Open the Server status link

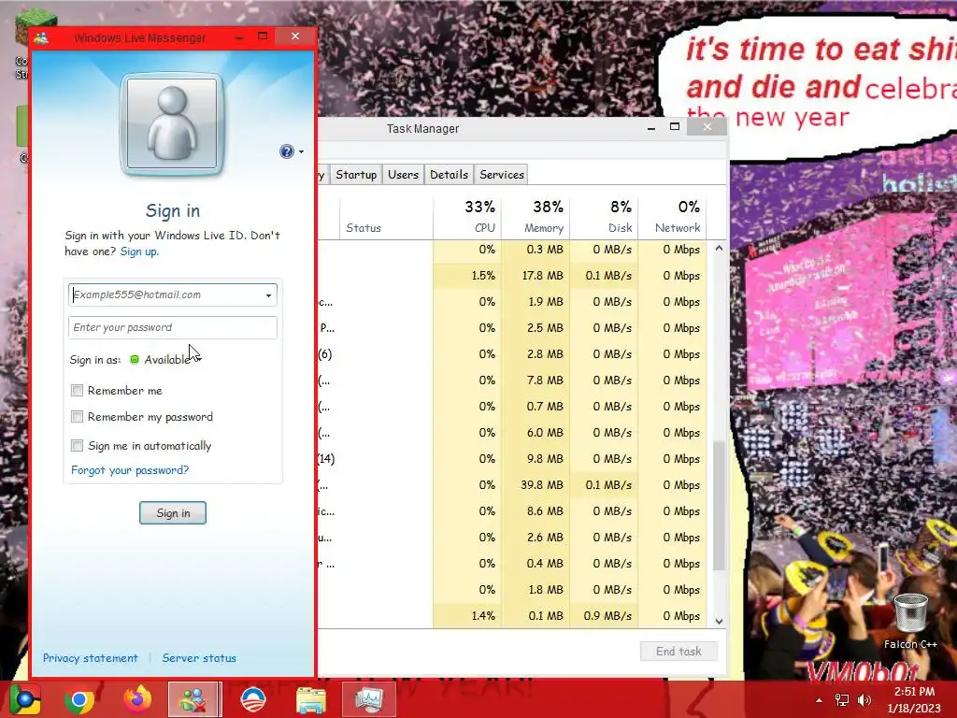coord(199,658)
